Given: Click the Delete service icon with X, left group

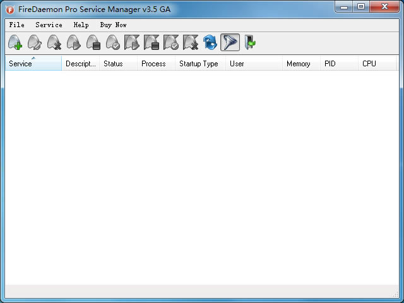Looking at the screenshot, I should [54, 42].
